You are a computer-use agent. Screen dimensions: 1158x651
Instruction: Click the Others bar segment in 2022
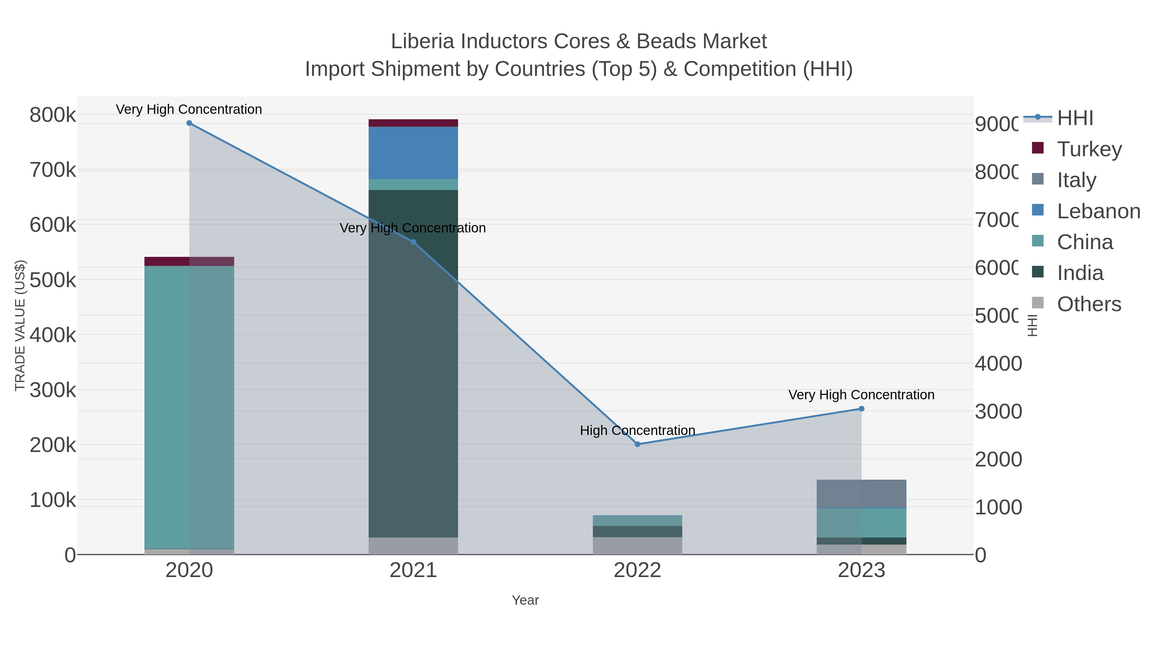pos(638,546)
